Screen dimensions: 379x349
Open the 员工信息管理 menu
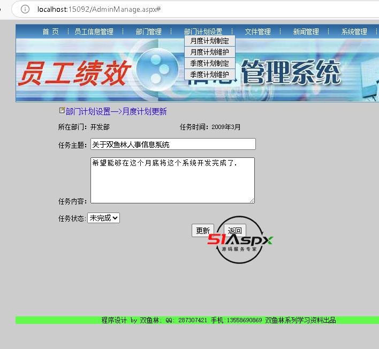point(94,32)
